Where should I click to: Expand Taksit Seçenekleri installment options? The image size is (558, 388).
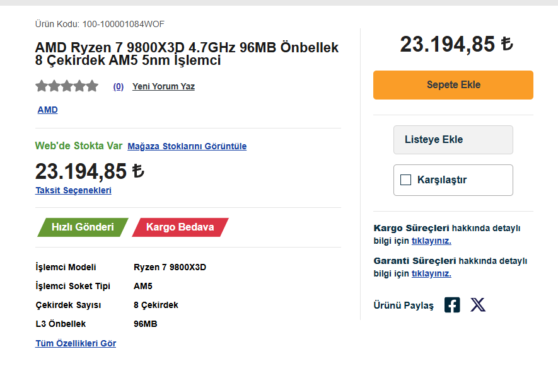pyautogui.click(x=73, y=190)
